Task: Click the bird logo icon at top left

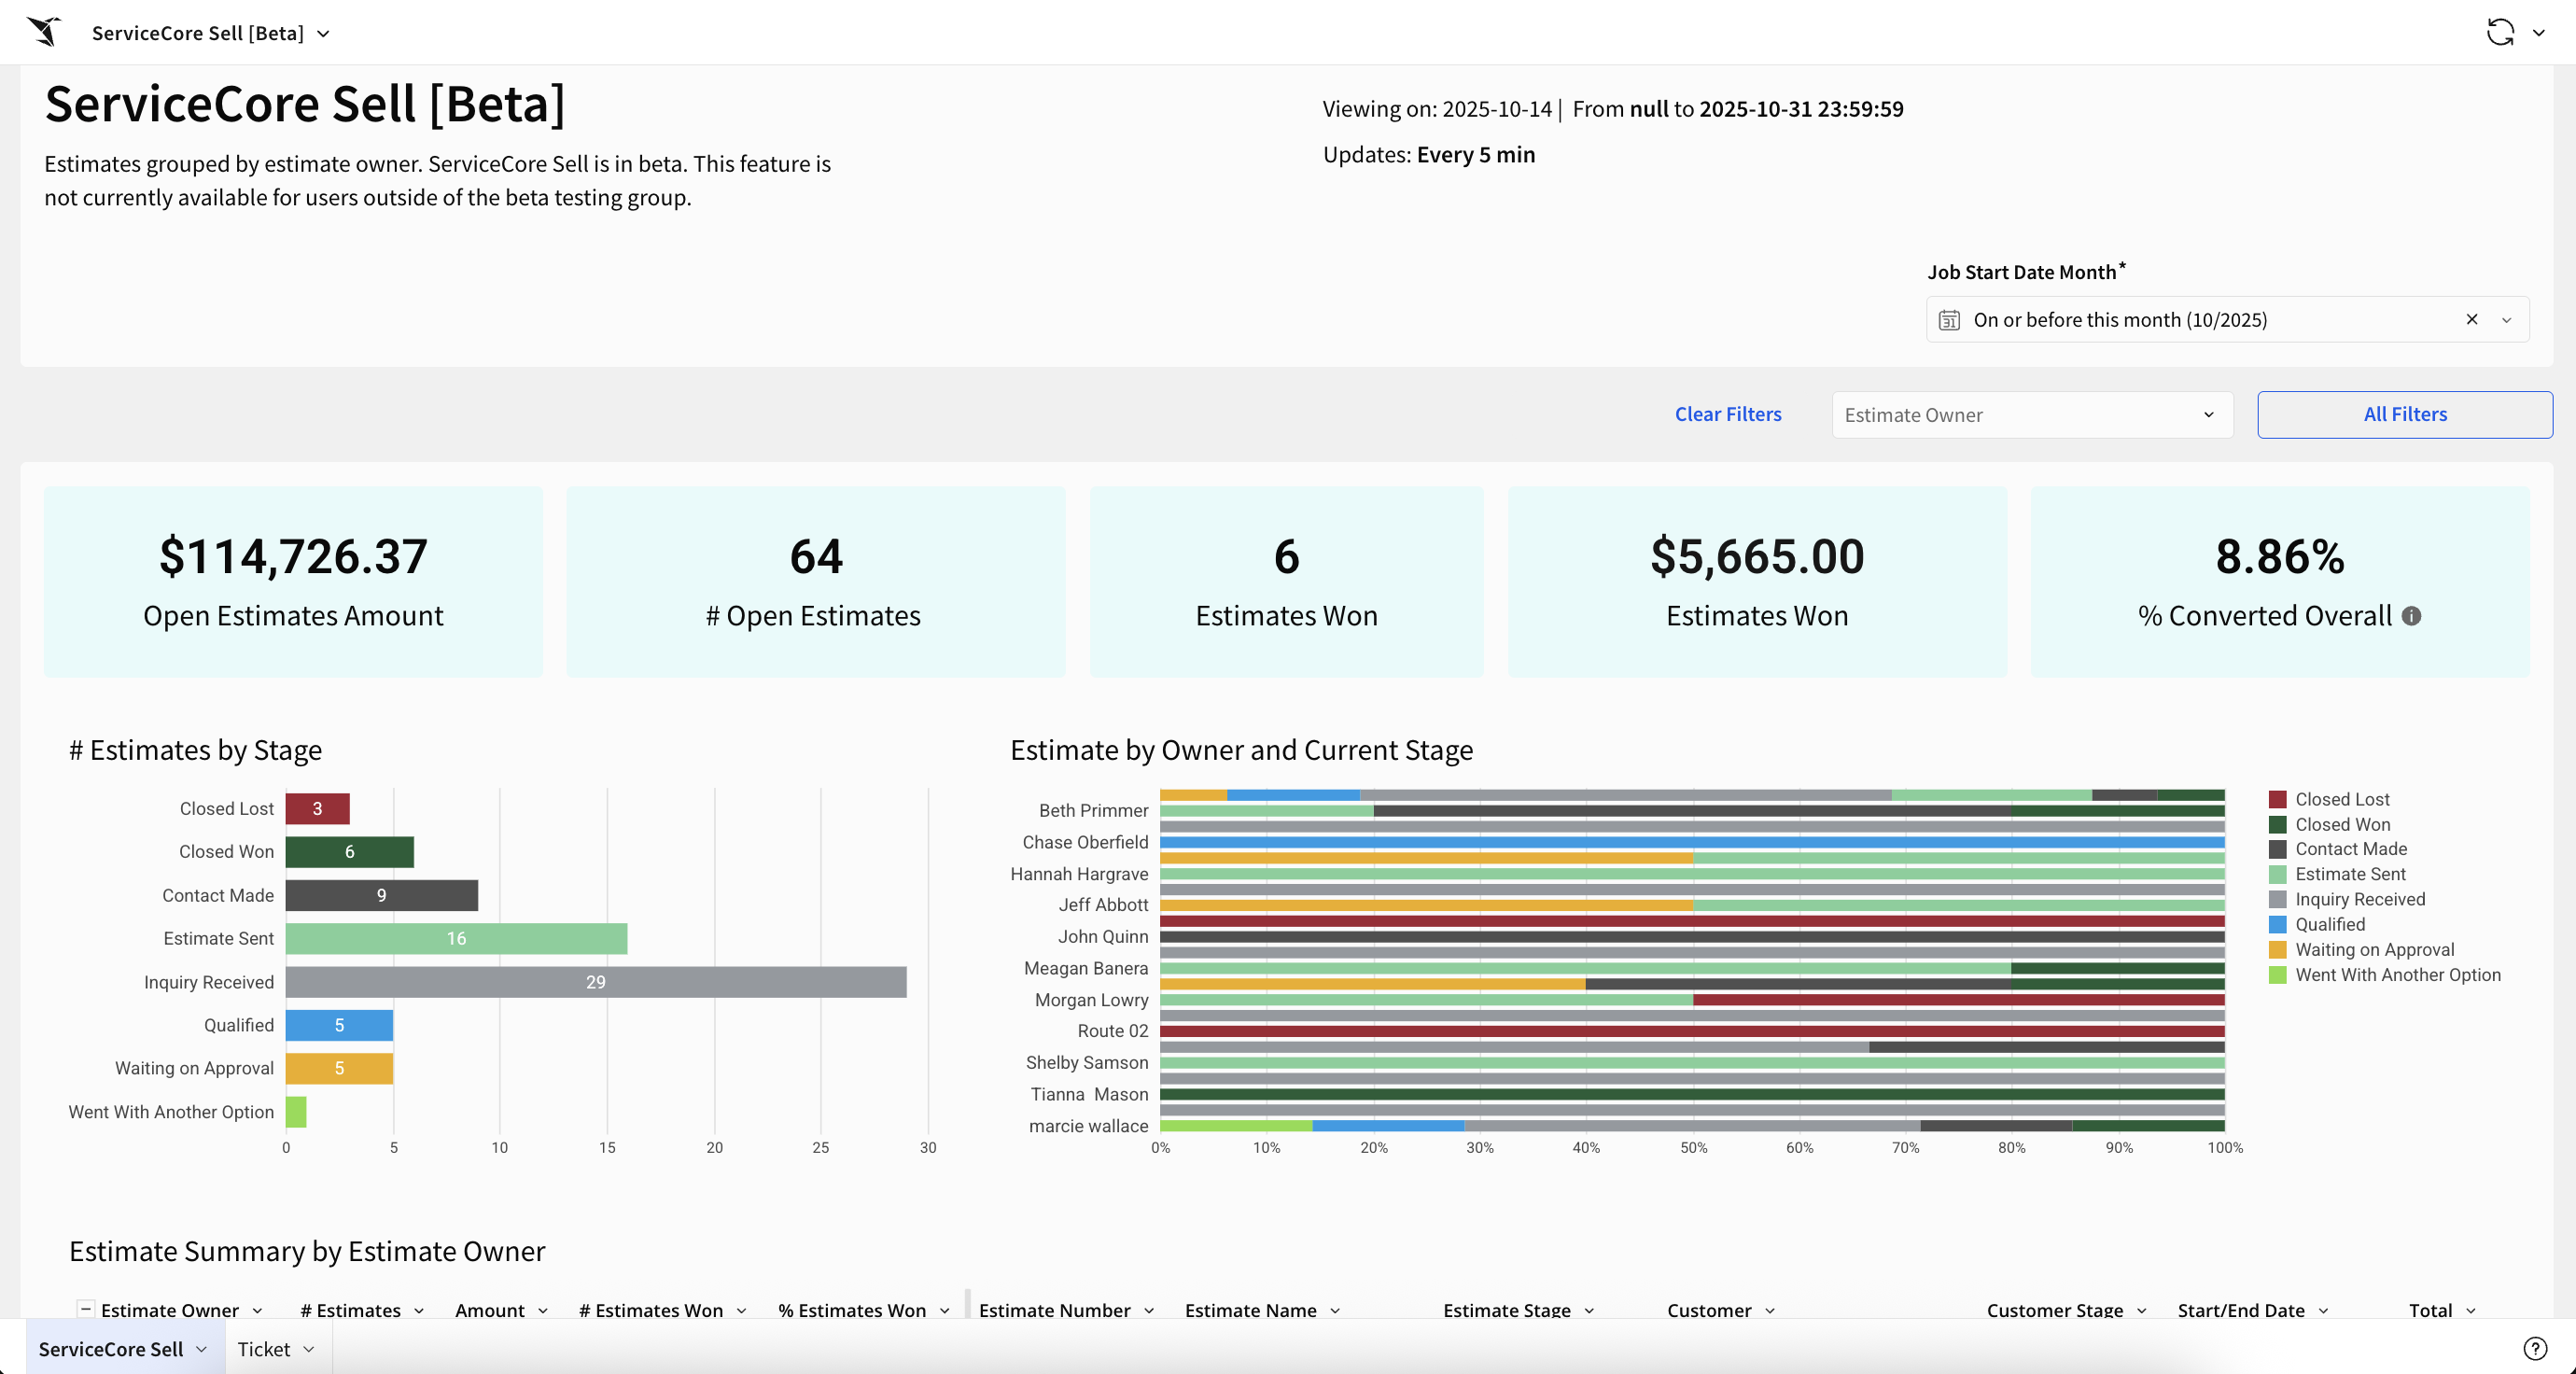Action: (44, 32)
